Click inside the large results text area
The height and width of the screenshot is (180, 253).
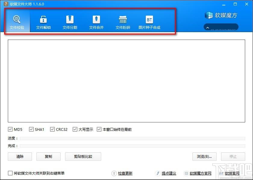(126, 81)
